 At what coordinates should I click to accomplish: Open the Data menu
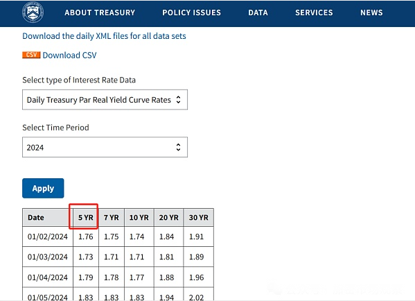coord(258,12)
